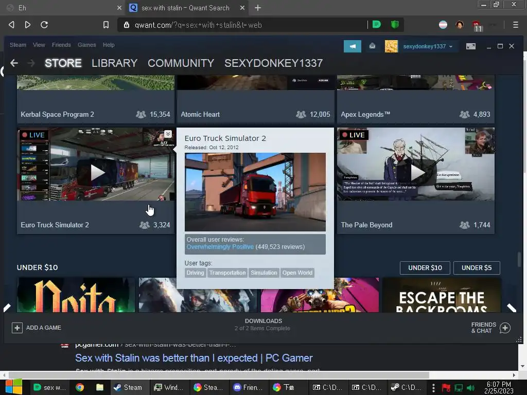Open Chrome from the taskbar

[x=80, y=387]
